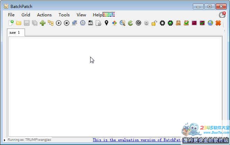Click the magnifying glass search icon
This screenshot has height=145, width=230.
[122, 23]
